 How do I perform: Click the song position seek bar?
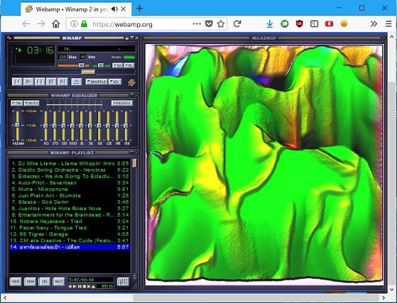(x=73, y=72)
